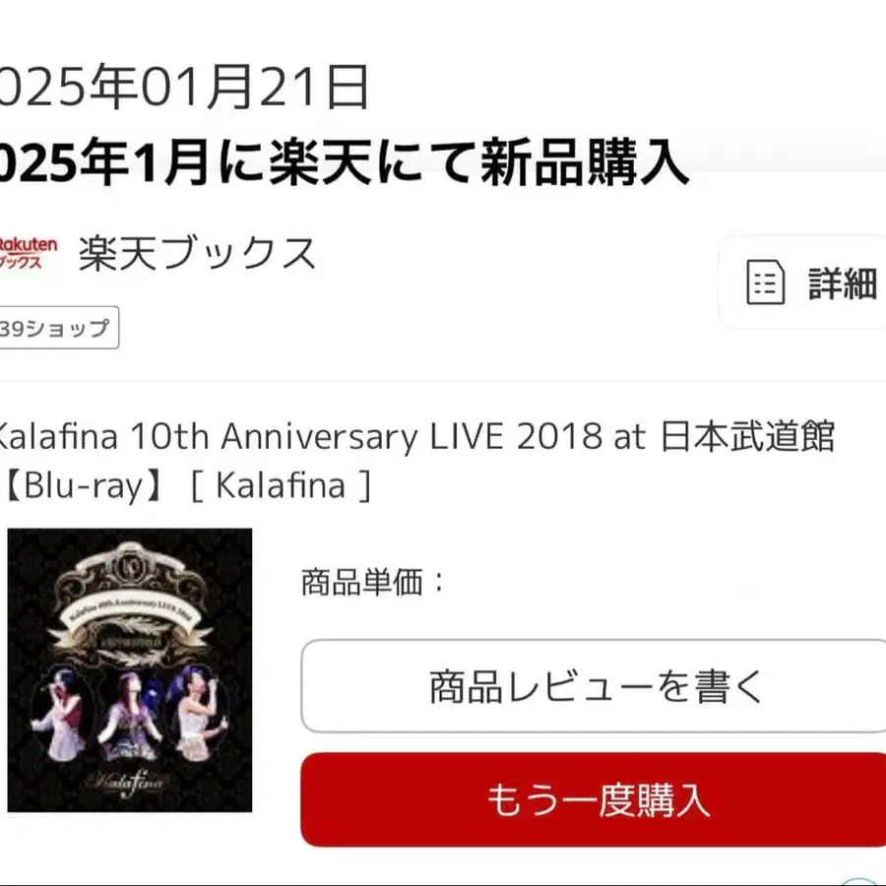886x886 pixels.
Task: Click the red もう一度購入 button
Action: 594,799
